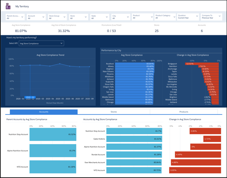Image resolution: width=227 pixels, height=178 pixels.
Task: Open the Select KPI dropdown
Action: 41,43
